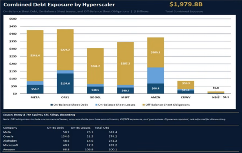Click the "MSFT" x-axis label

pos(126,97)
